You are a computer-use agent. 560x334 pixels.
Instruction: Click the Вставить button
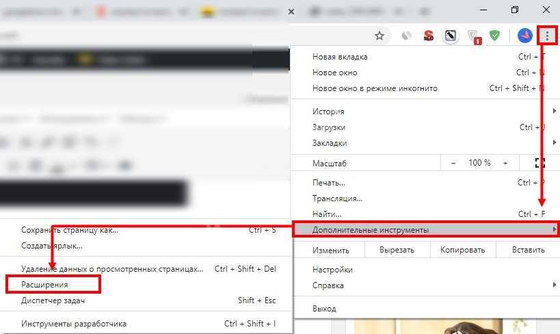[529, 250]
